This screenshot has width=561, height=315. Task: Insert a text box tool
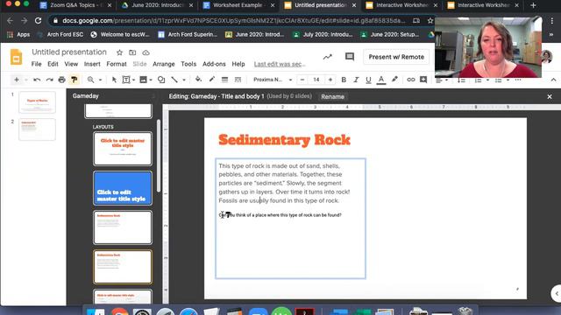click(126, 80)
